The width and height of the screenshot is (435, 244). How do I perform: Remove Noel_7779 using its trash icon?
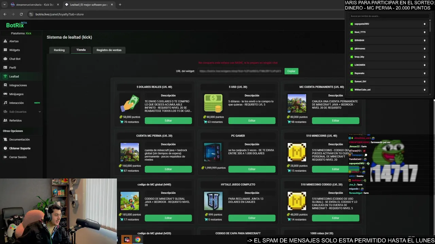(x=424, y=32)
